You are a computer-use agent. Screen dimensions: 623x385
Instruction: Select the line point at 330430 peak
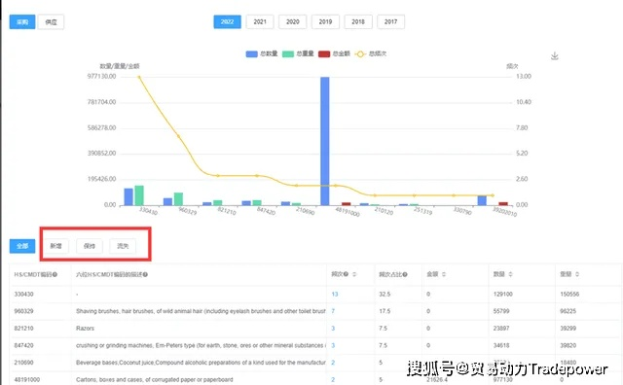coord(139,77)
